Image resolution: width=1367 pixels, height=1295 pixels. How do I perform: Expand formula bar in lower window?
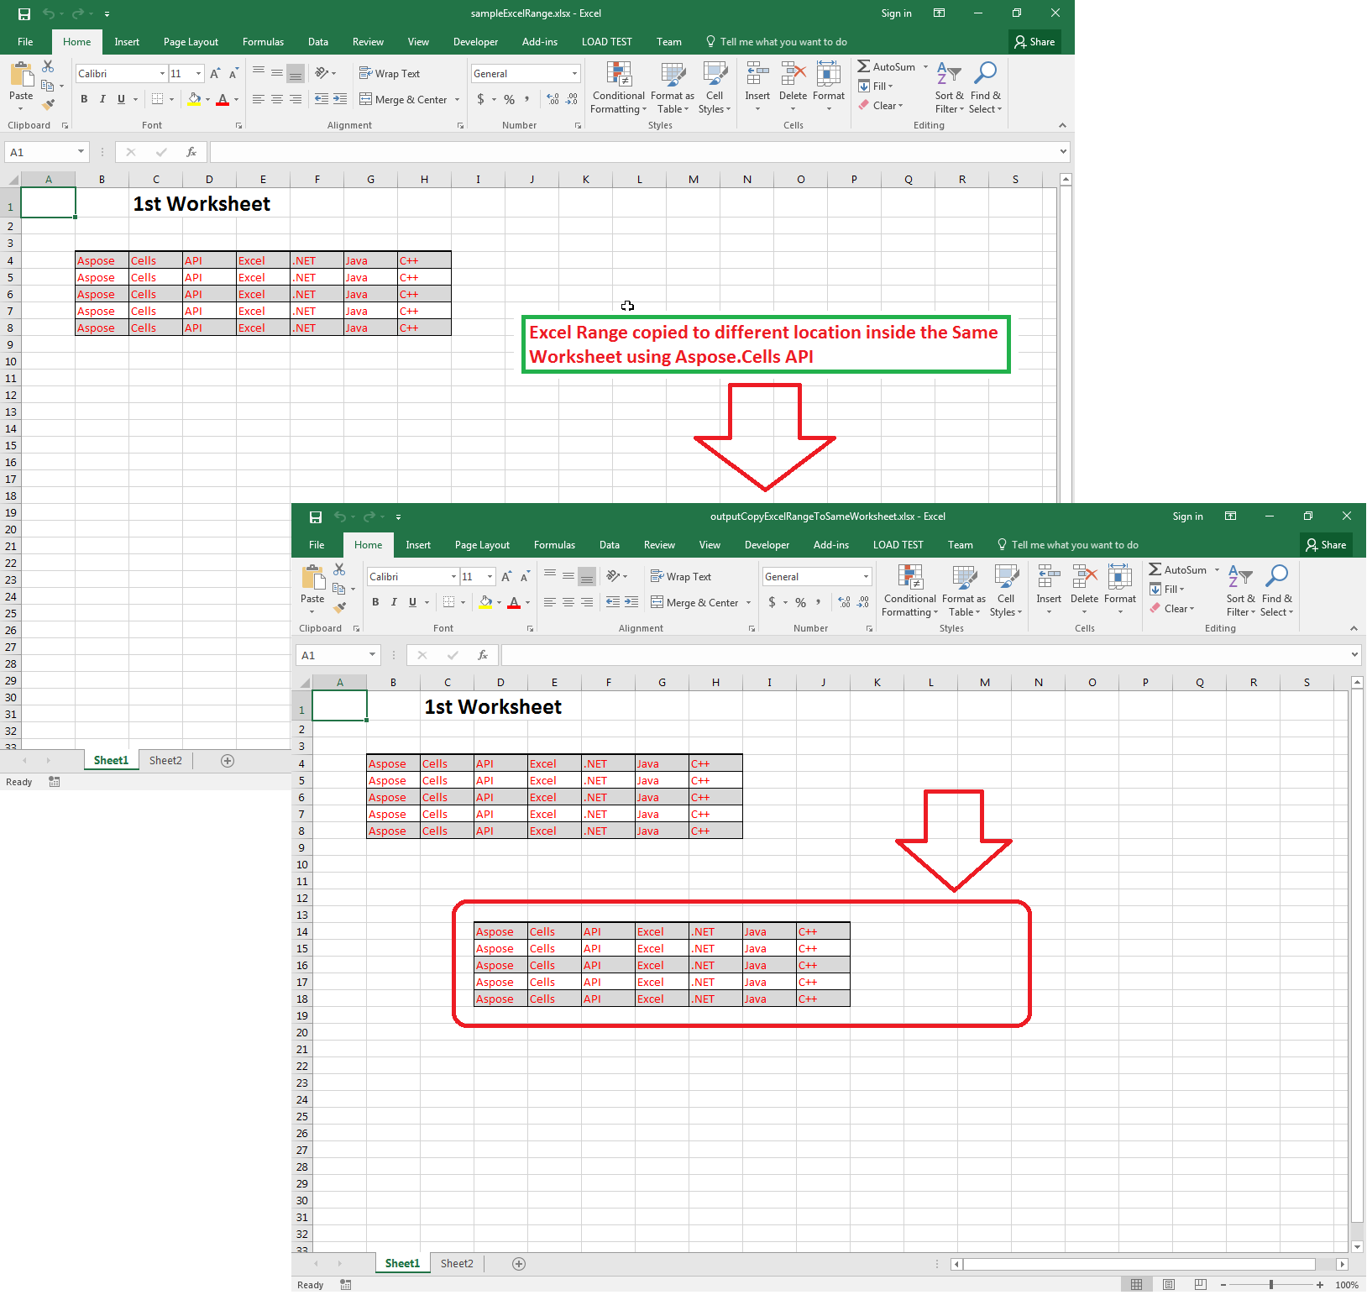(1354, 655)
